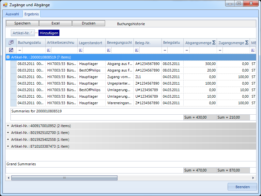This screenshot has height=196, width=261.
Task: Select row header of the ZL1 row
Action: [x=13, y=77]
